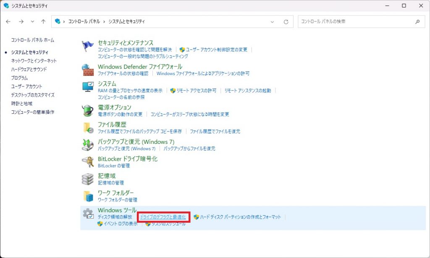The height and width of the screenshot is (258, 430).
Task: Click イベント ログの表示
Action: tap(121, 224)
